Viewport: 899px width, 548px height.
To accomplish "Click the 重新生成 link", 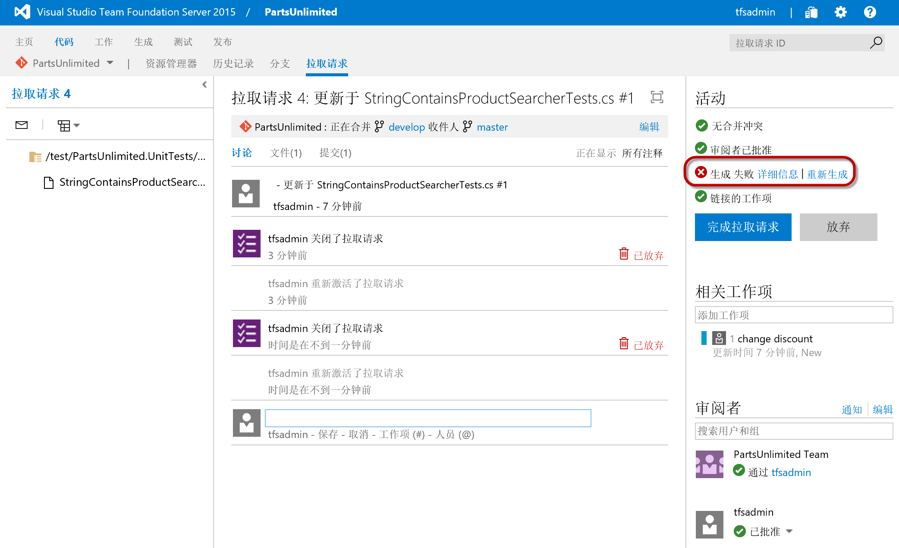I will (x=827, y=174).
